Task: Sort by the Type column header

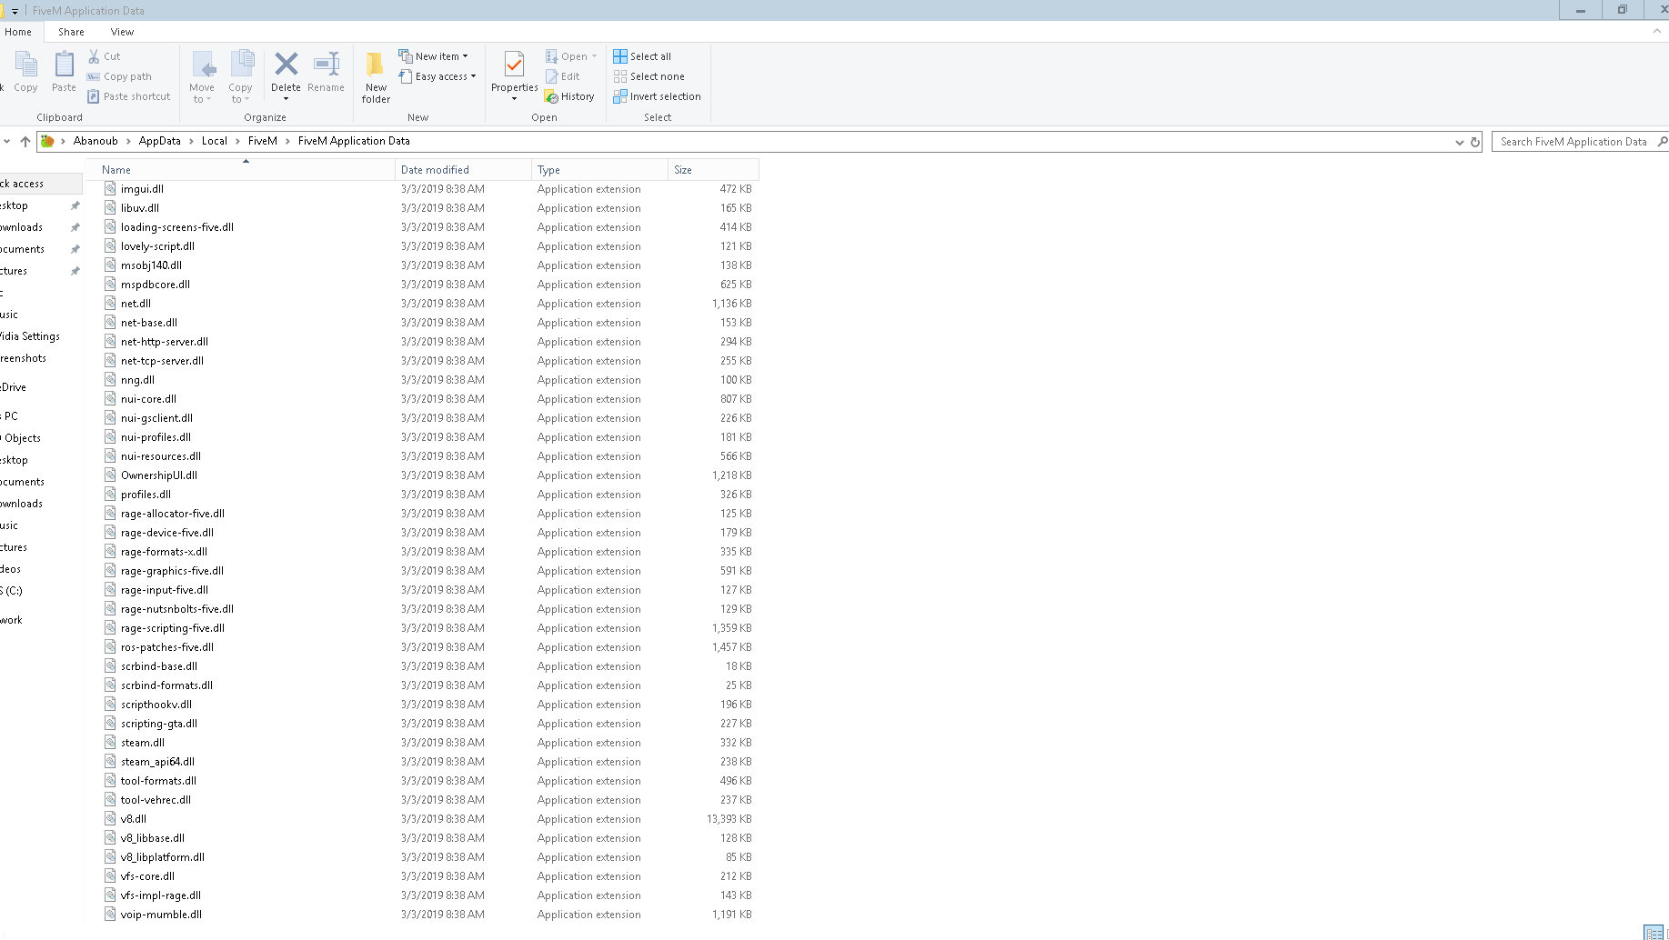Action: point(600,170)
